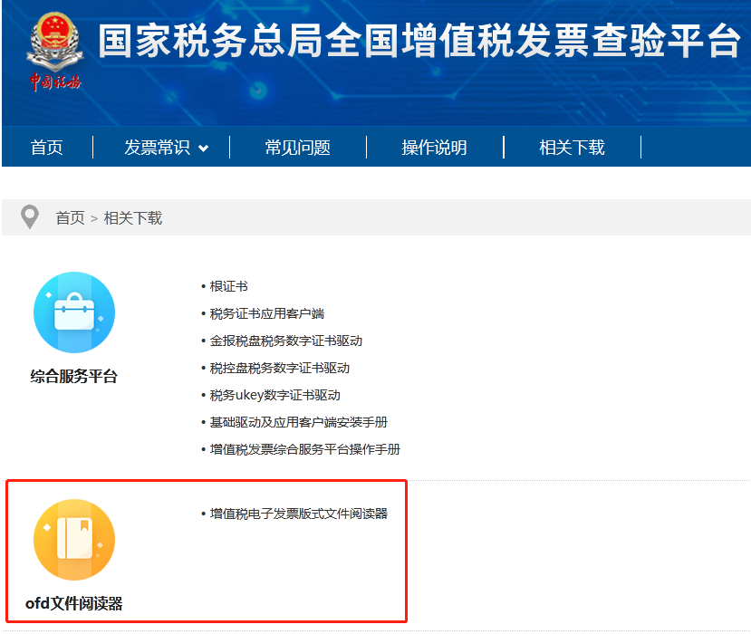Select the 相关下载 navigation item

pyautogui.click(x=572, y=148)
